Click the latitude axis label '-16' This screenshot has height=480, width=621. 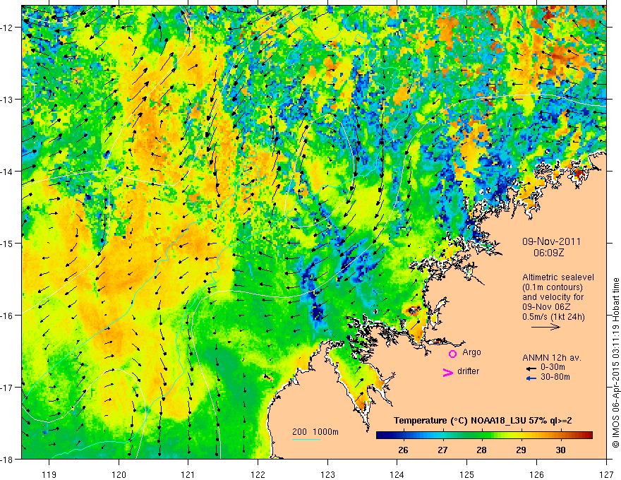point(8,316)
